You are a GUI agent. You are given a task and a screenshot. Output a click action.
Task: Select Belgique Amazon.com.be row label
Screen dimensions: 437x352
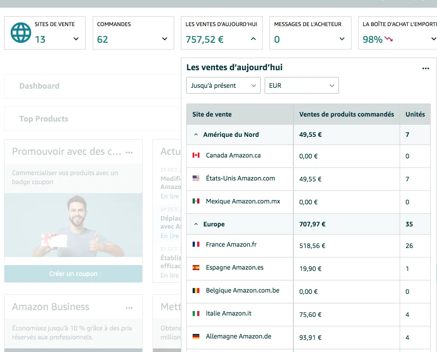[243, 290]
